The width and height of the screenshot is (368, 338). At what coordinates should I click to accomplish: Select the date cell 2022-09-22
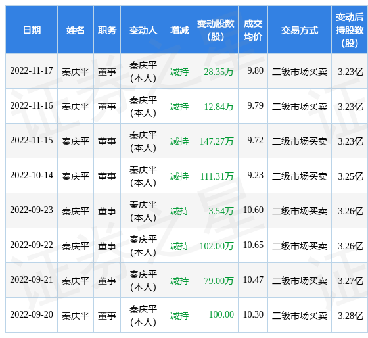pyautogui.click(x=32, y=245)
